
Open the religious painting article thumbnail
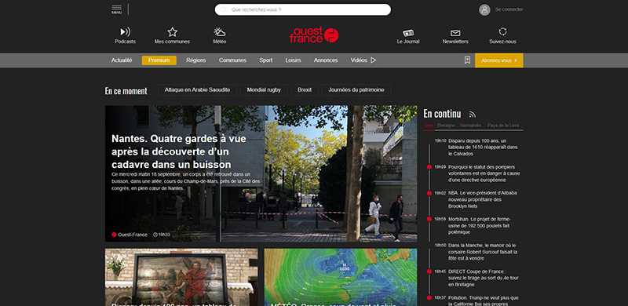(181, 277)
